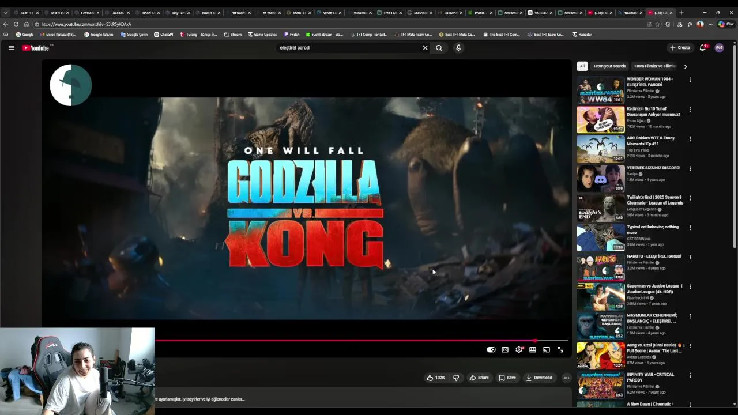738x415 pixels.
Task: Open the tab search dropdown arrow
Action: pyautogui.click(x=5, y=13)
